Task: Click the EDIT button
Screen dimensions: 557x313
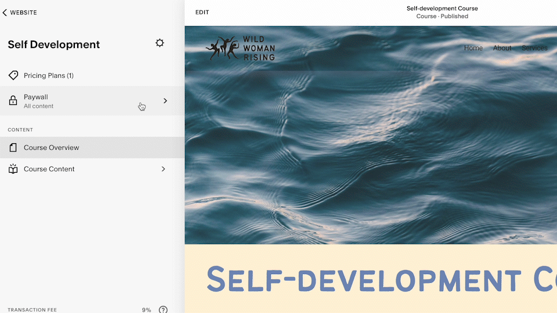Action: tap(202, 12)
